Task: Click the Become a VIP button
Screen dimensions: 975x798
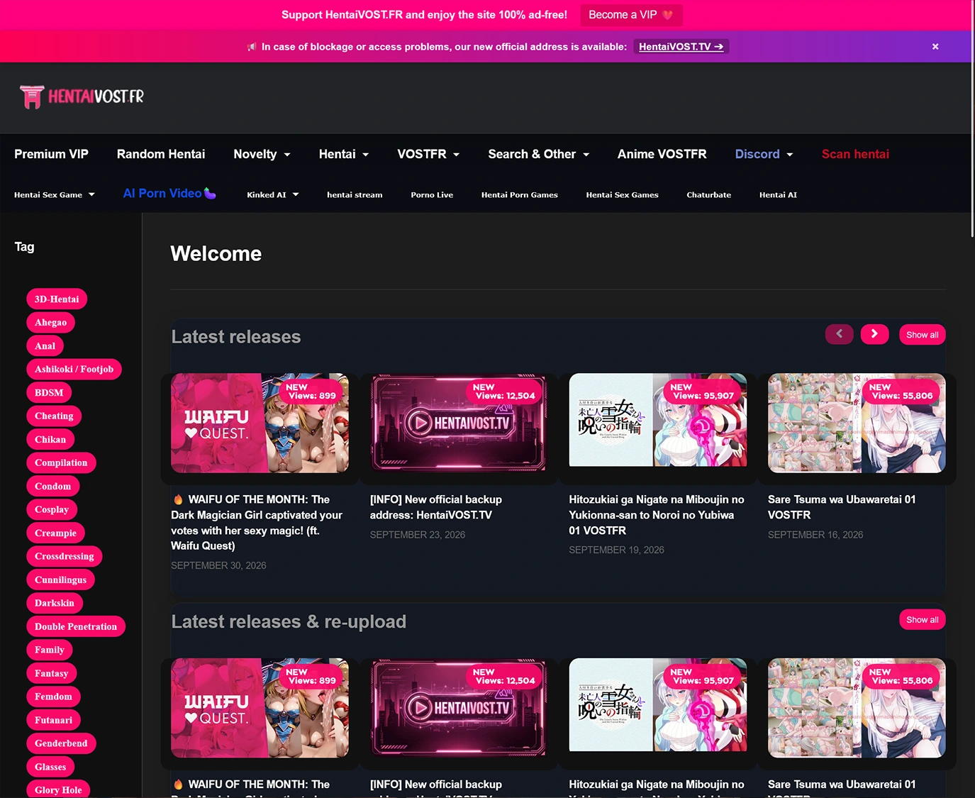Action: point(631,15)
